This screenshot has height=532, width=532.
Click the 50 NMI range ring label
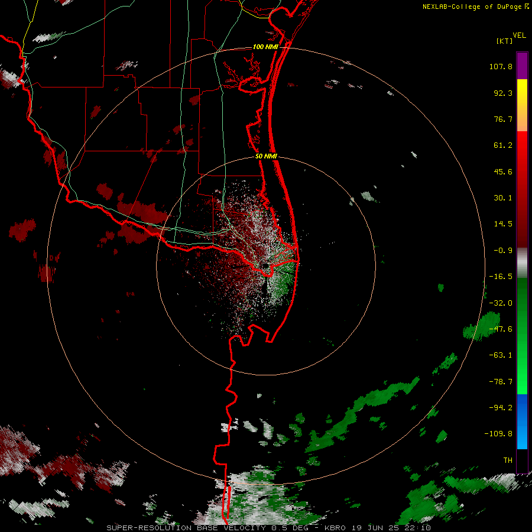pyautogui.click(x=266, y=157)
